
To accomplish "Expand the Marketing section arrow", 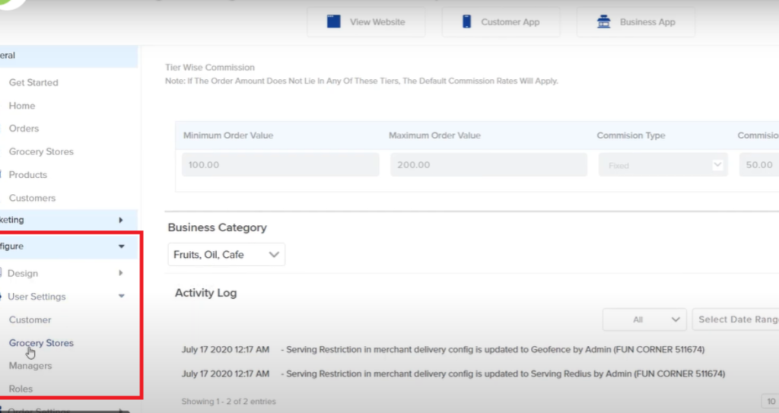I will coord(121,220).
